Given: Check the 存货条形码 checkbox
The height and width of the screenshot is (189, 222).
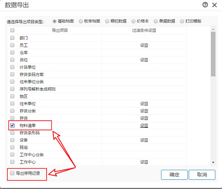Looking at the screenshot, I should 12,133.
